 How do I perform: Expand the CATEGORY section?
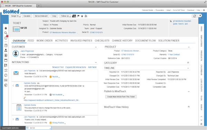[x=188, y=63]
